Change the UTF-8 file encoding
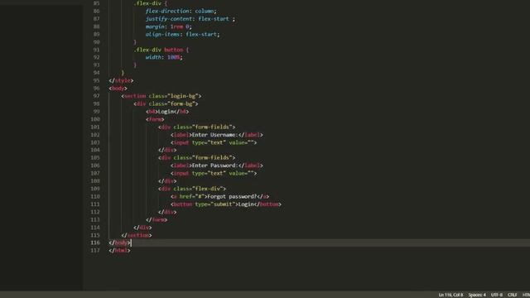 point(497,295)
